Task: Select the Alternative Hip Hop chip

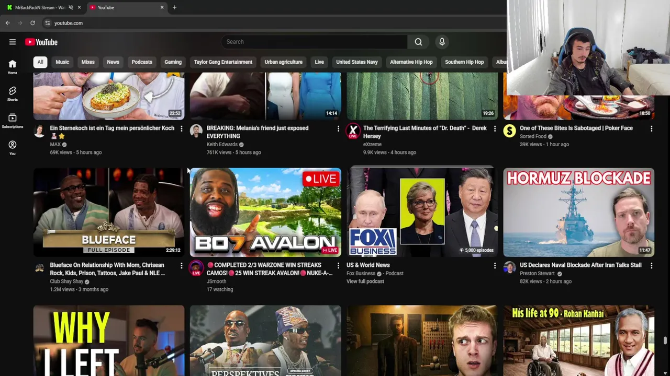Action: 411,62
